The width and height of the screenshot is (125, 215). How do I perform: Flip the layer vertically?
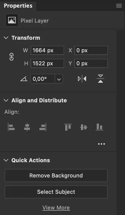click(x=101, y=79)
